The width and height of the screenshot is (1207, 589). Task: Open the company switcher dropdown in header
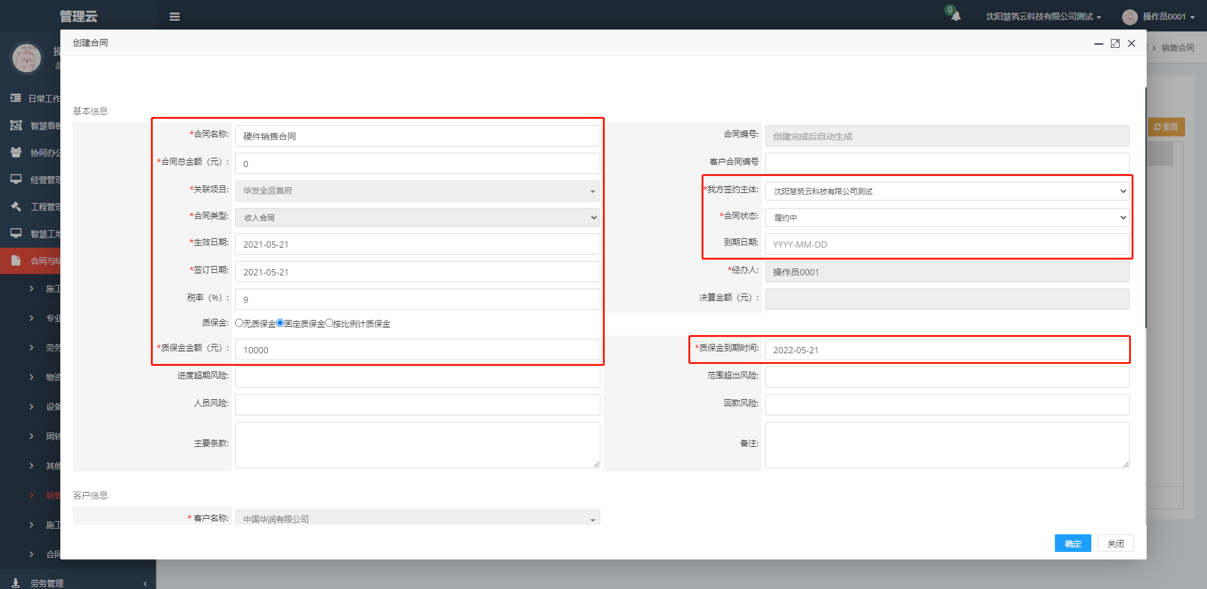pos(1044,17)
